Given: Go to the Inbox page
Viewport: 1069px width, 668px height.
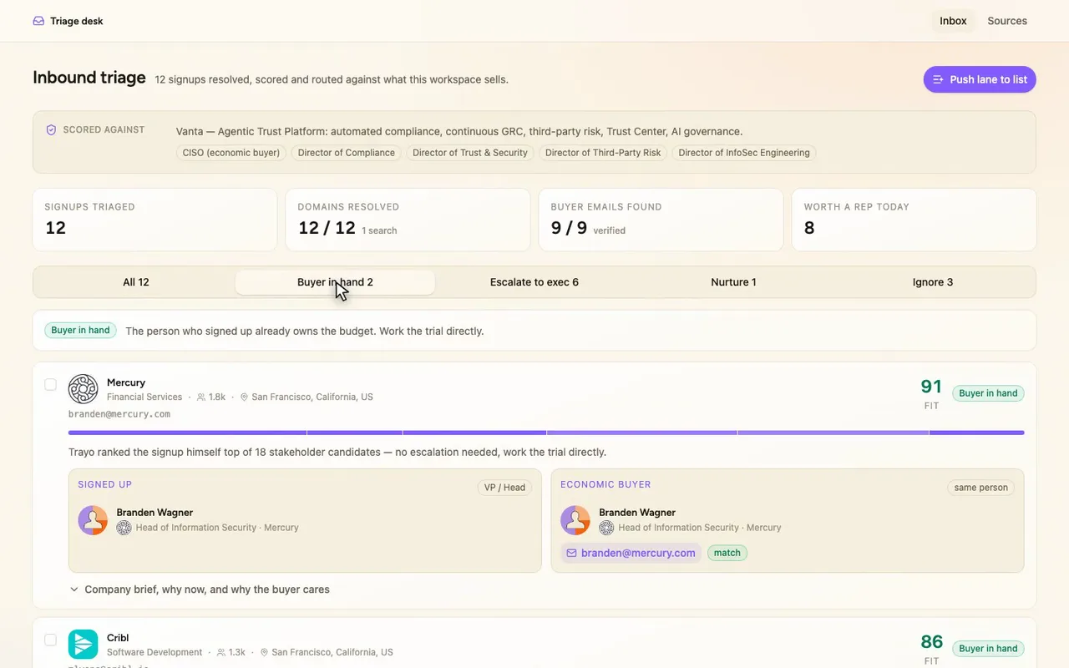Looking at the screenshot, I should coord(953,21).
